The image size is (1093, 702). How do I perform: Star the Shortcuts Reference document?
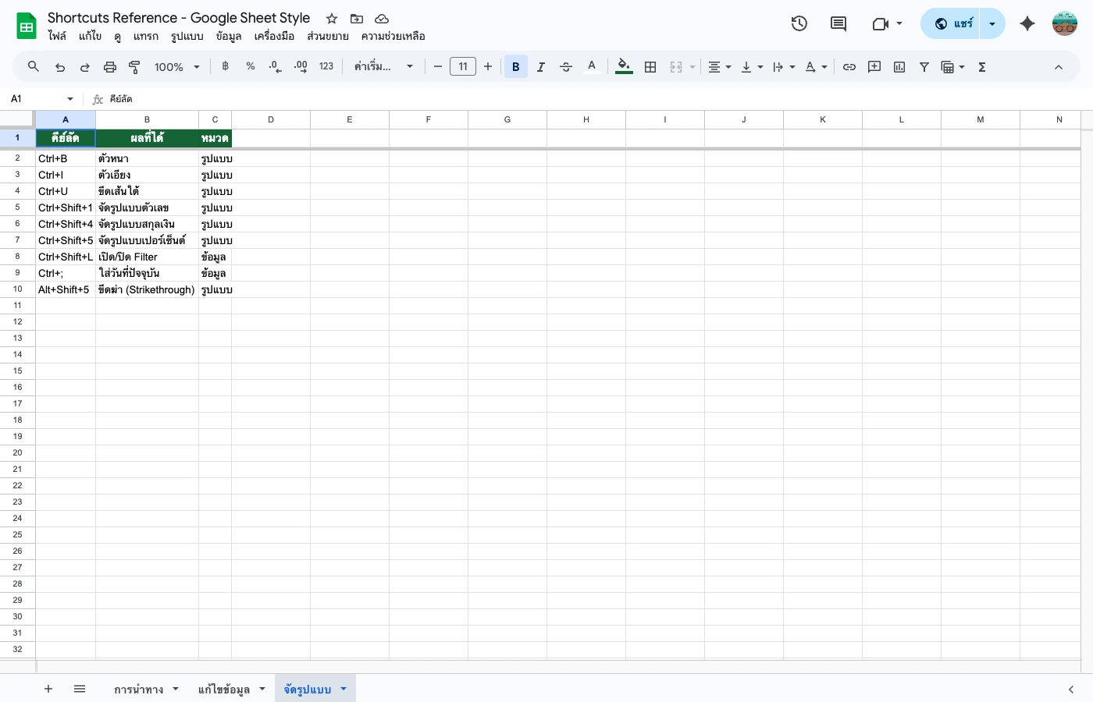tap(332, 18)
